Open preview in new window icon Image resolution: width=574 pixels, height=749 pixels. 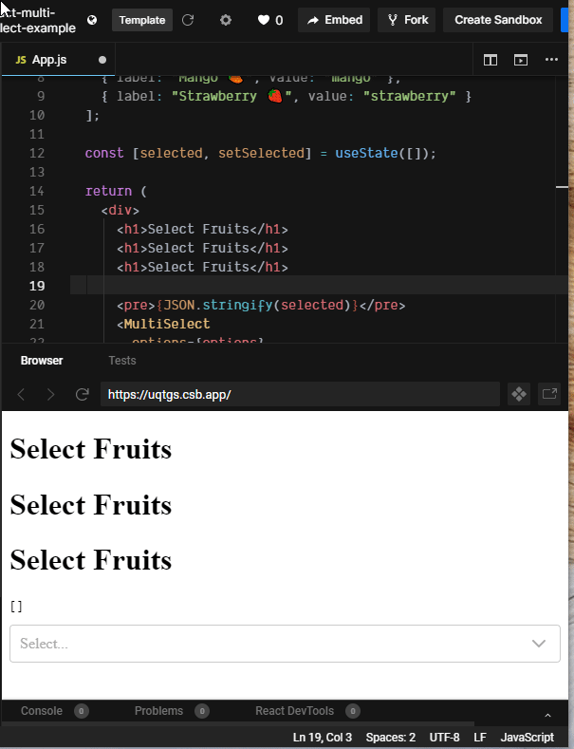(549, 393)
